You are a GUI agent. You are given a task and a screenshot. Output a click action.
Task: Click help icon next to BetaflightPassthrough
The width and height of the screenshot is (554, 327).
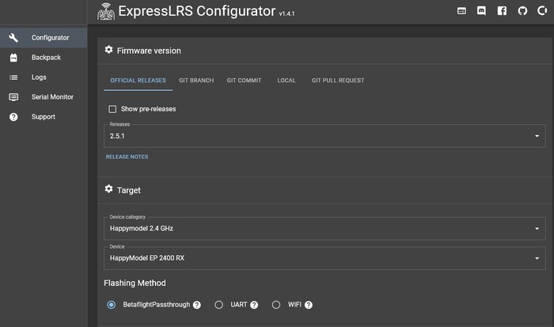coord(197,305)
